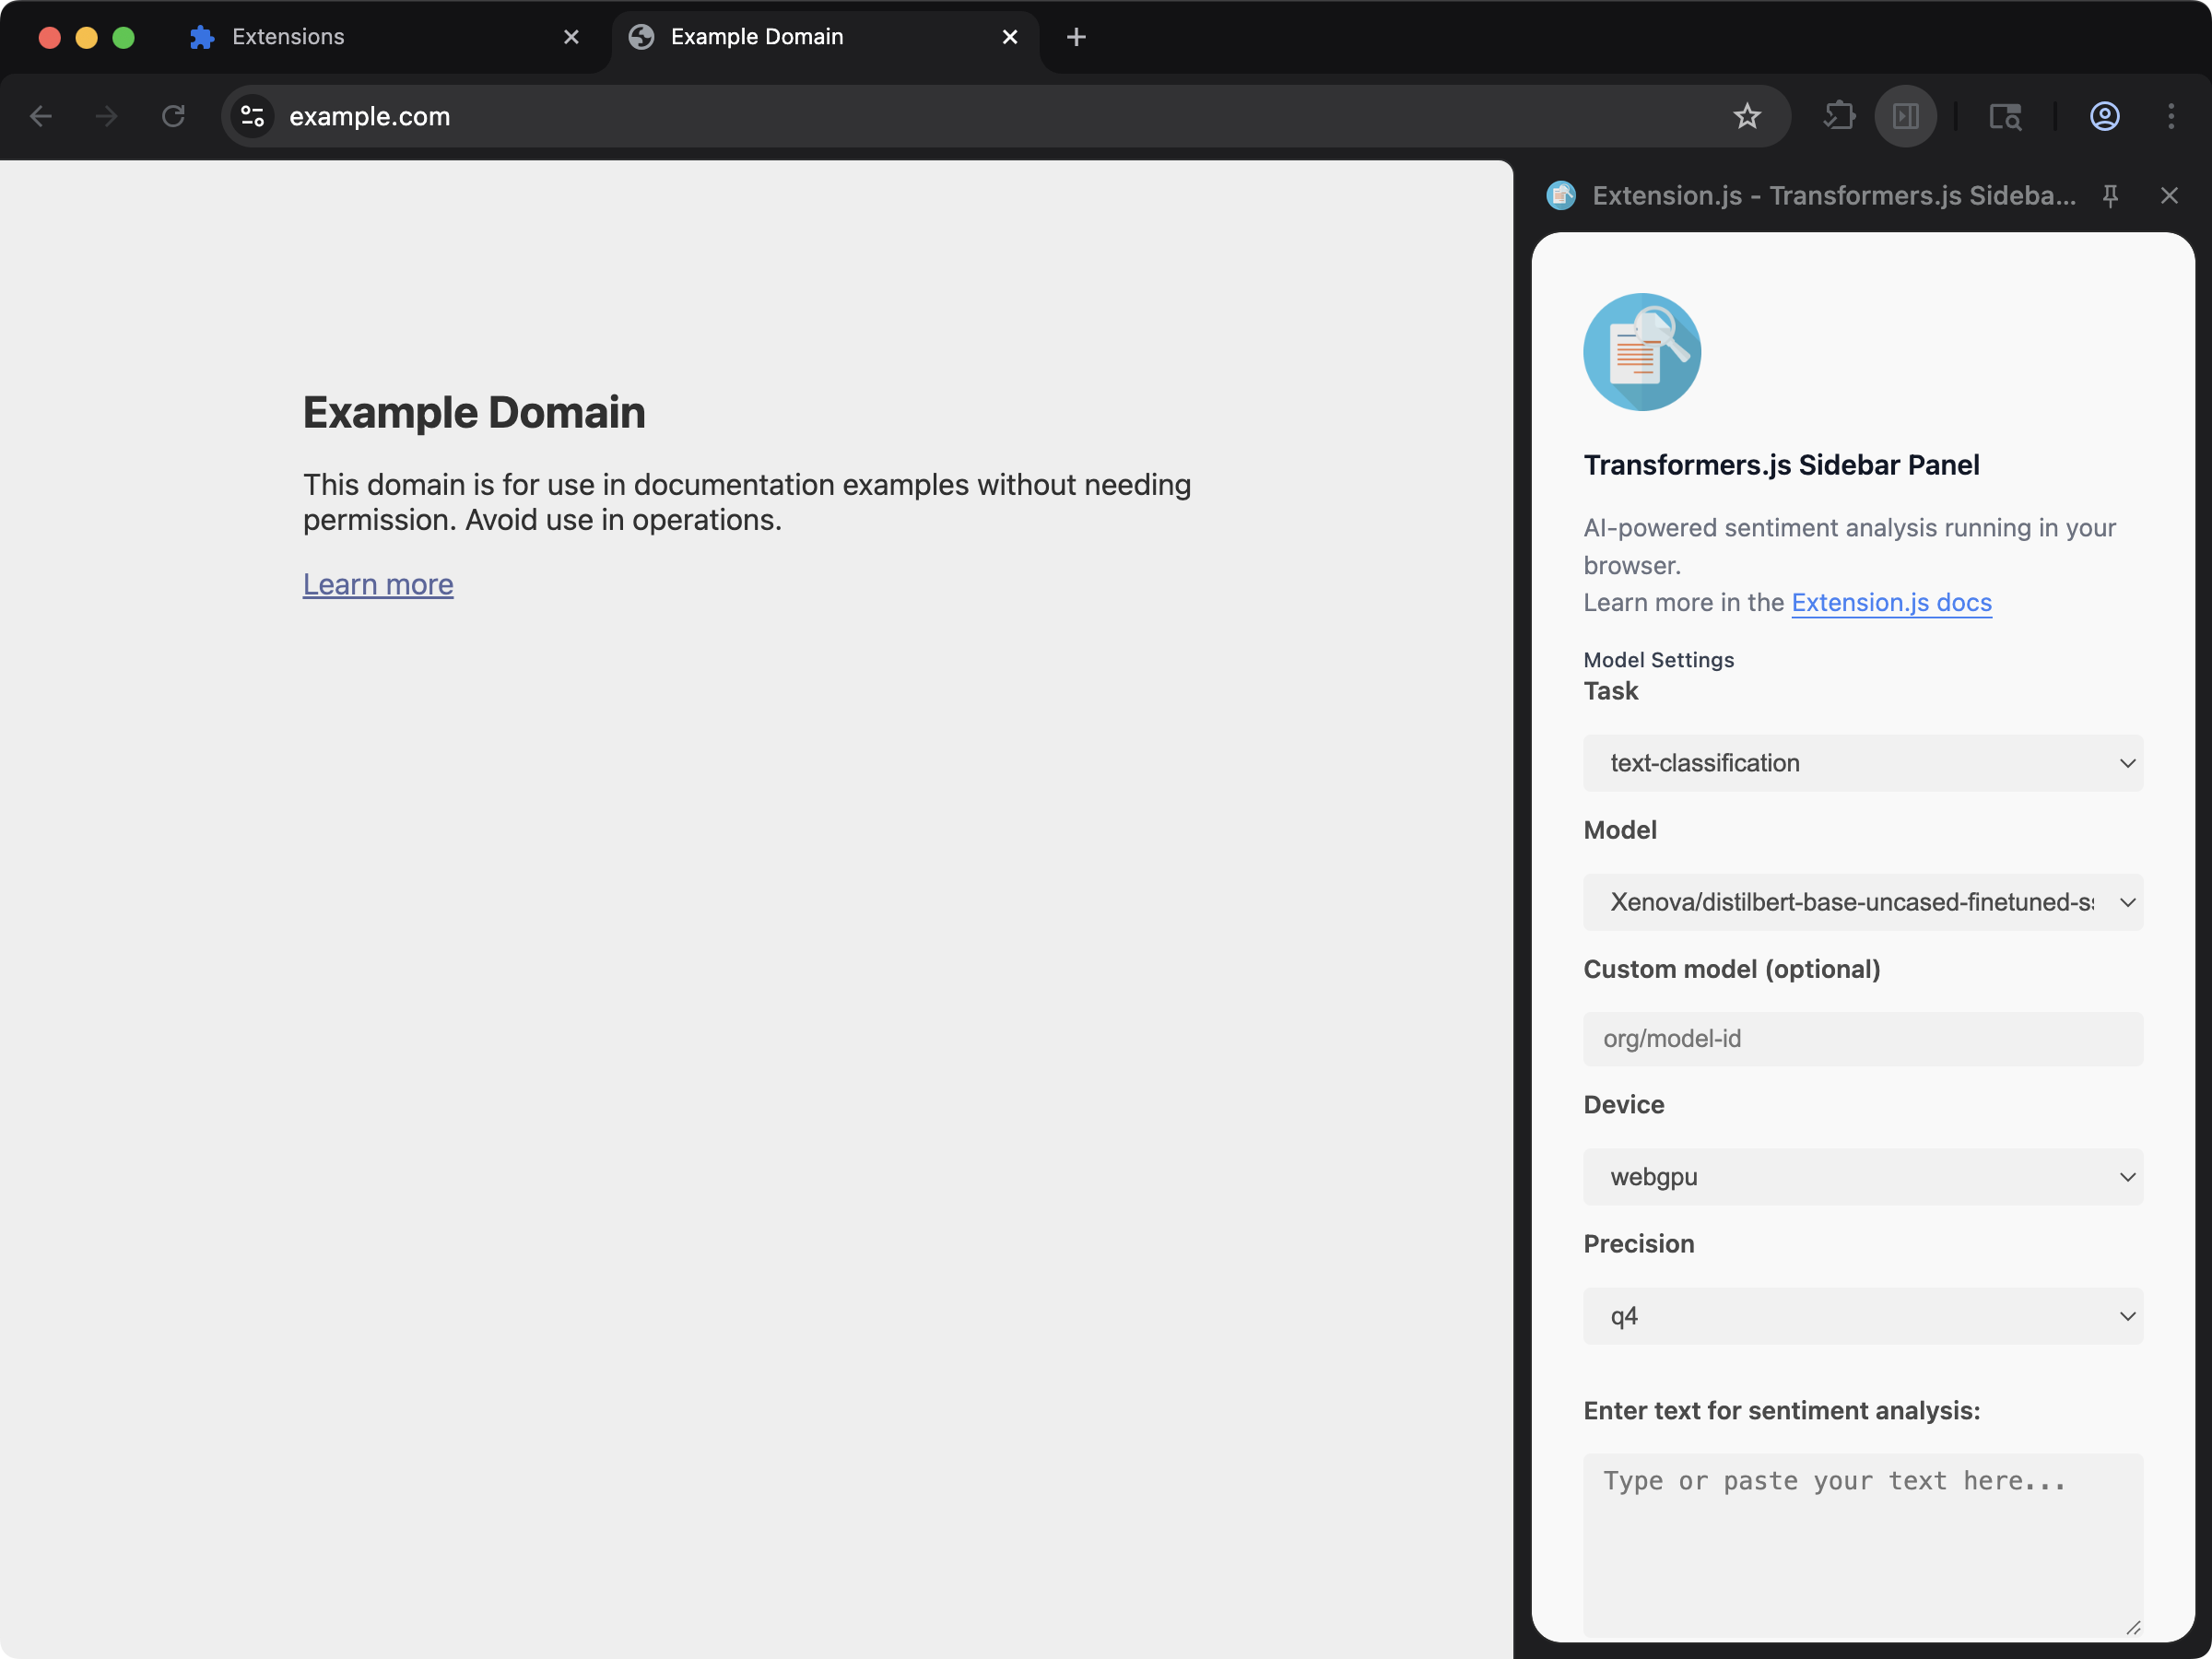This screenshot has width=2212, height=1659.
Task: Click the site information icon in address bar
Action: pyautogui.click(x=252, y=116)
